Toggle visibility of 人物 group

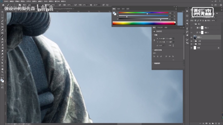pyautogui.click(x=191, y=41)
